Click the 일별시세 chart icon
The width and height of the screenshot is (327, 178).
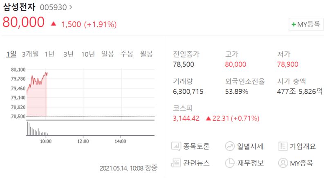point(230,146)
